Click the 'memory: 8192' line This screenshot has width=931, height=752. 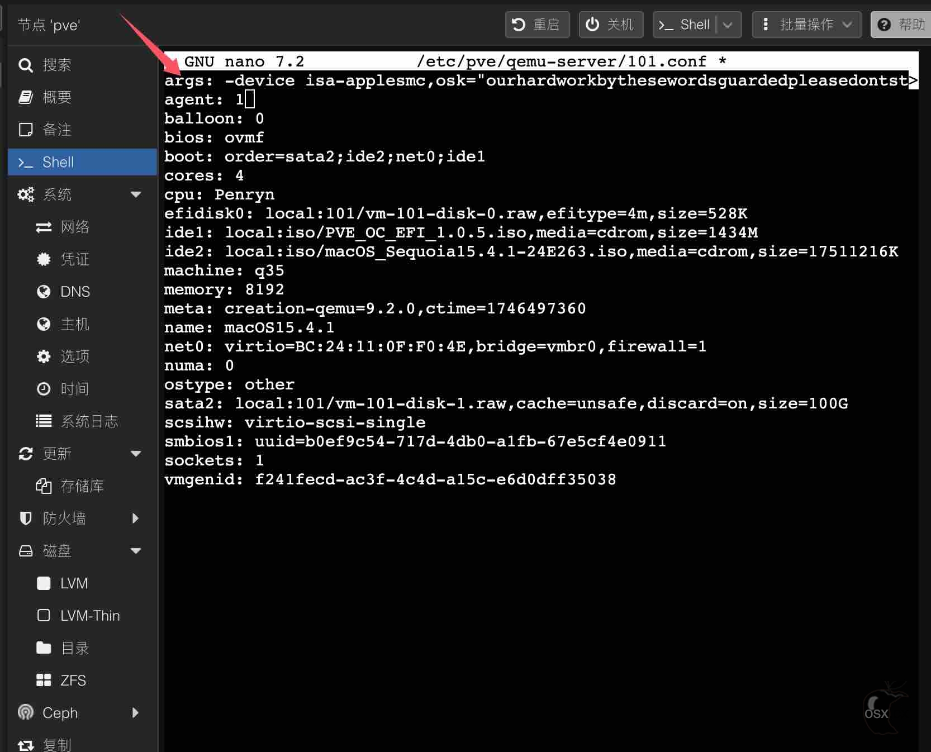point(224,289)
